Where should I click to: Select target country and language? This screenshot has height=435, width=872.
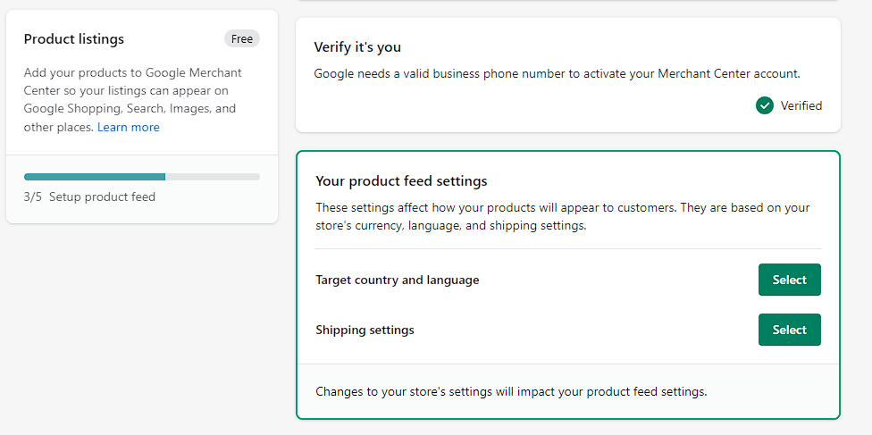point(789,280)
